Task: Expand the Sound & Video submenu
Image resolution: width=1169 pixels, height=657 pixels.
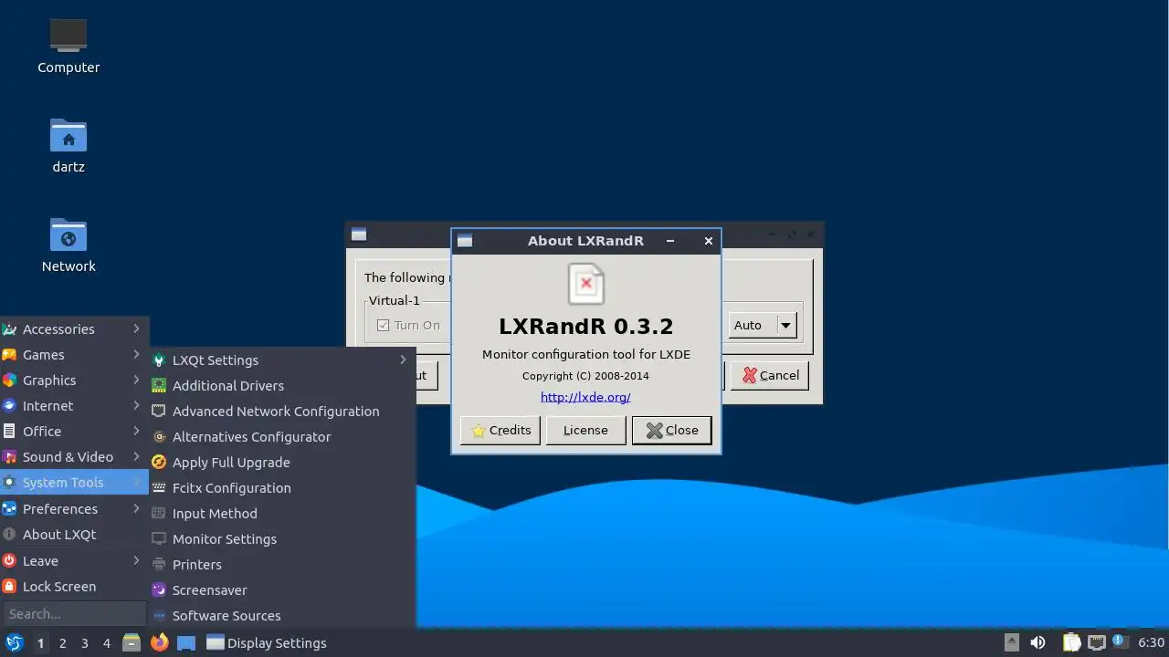Action: 74,457
